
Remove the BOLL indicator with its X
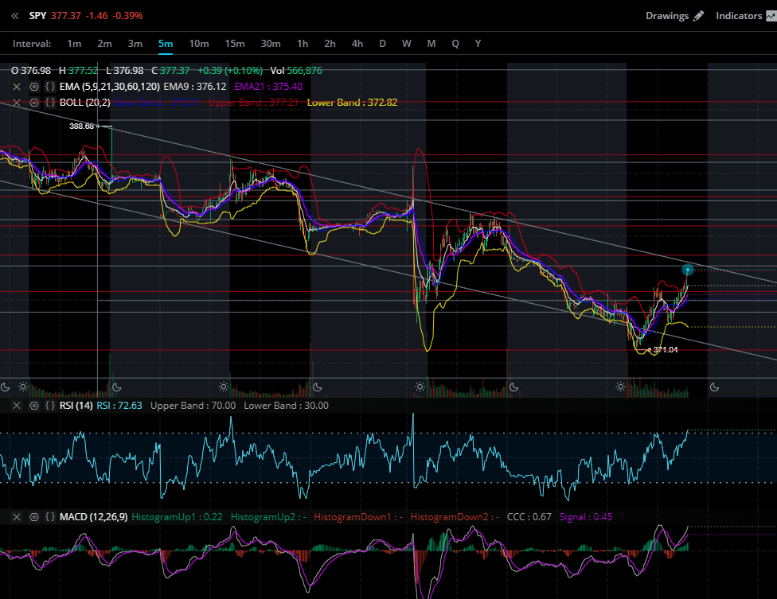pyautogui.click(x=17, y=103)
